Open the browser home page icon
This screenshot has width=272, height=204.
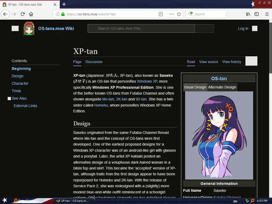(x=31, y=14)
